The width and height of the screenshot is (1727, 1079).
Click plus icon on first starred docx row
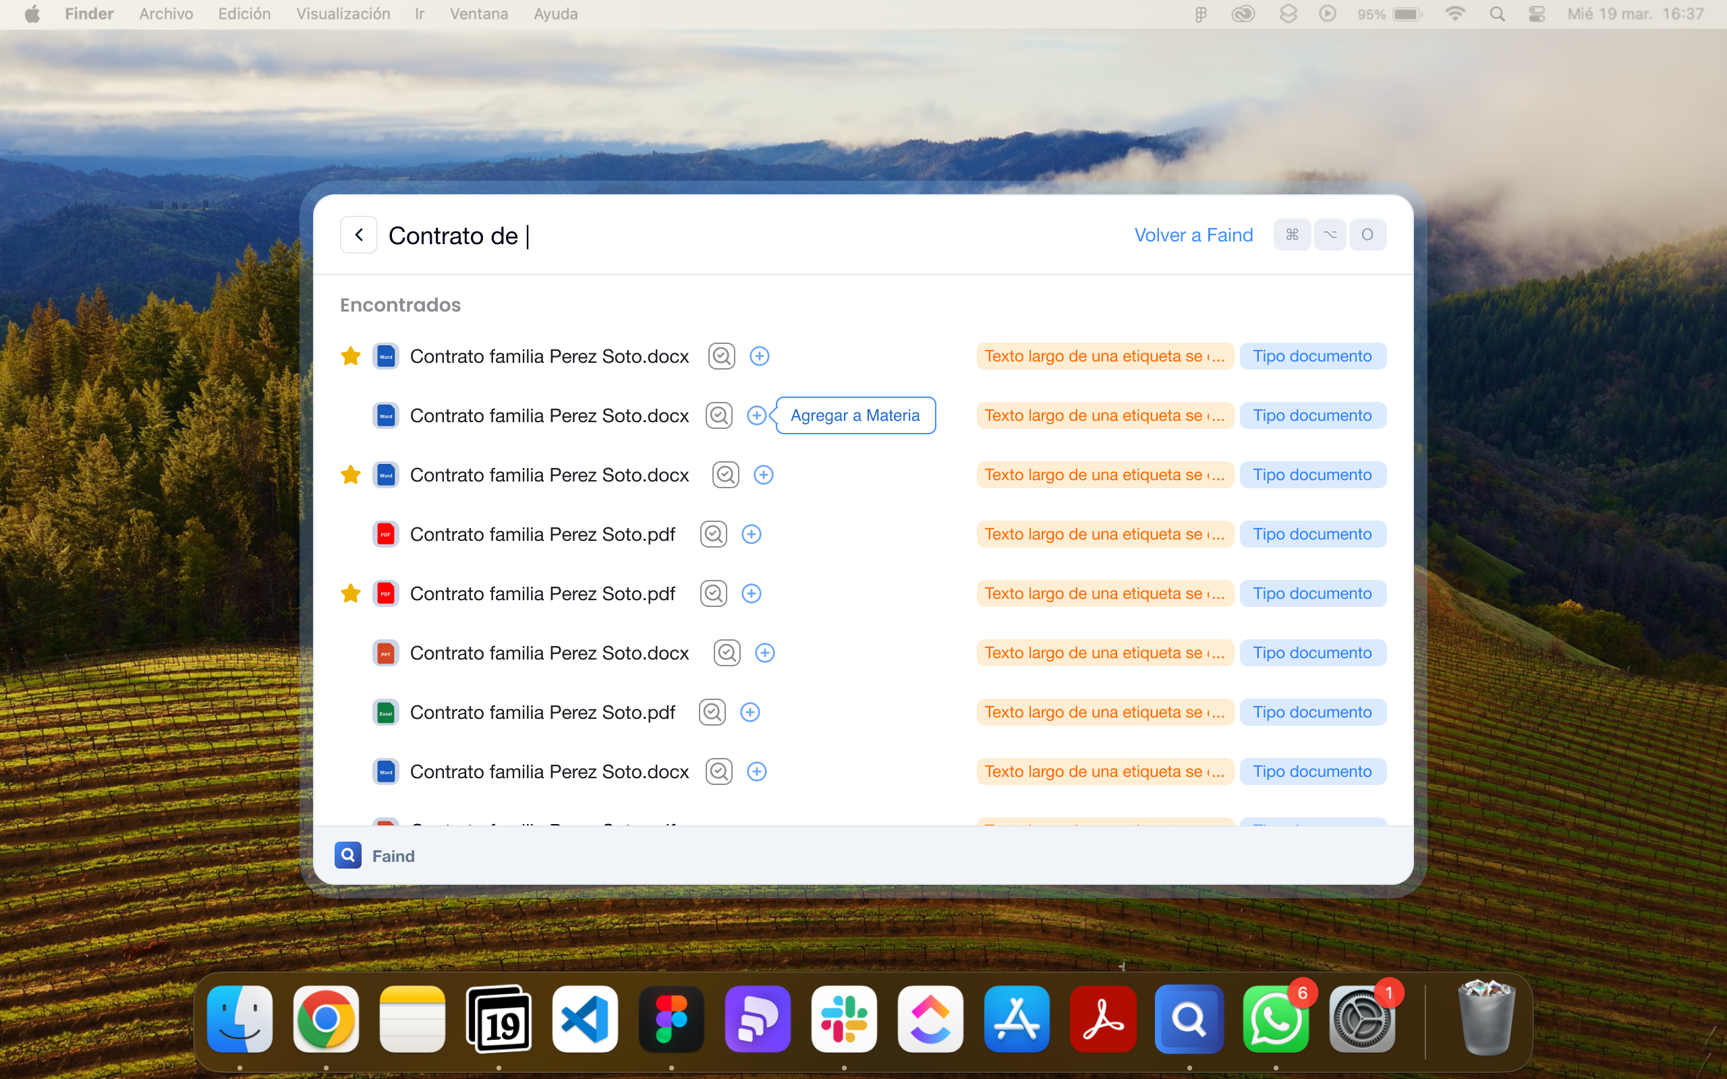click(758, 356)
